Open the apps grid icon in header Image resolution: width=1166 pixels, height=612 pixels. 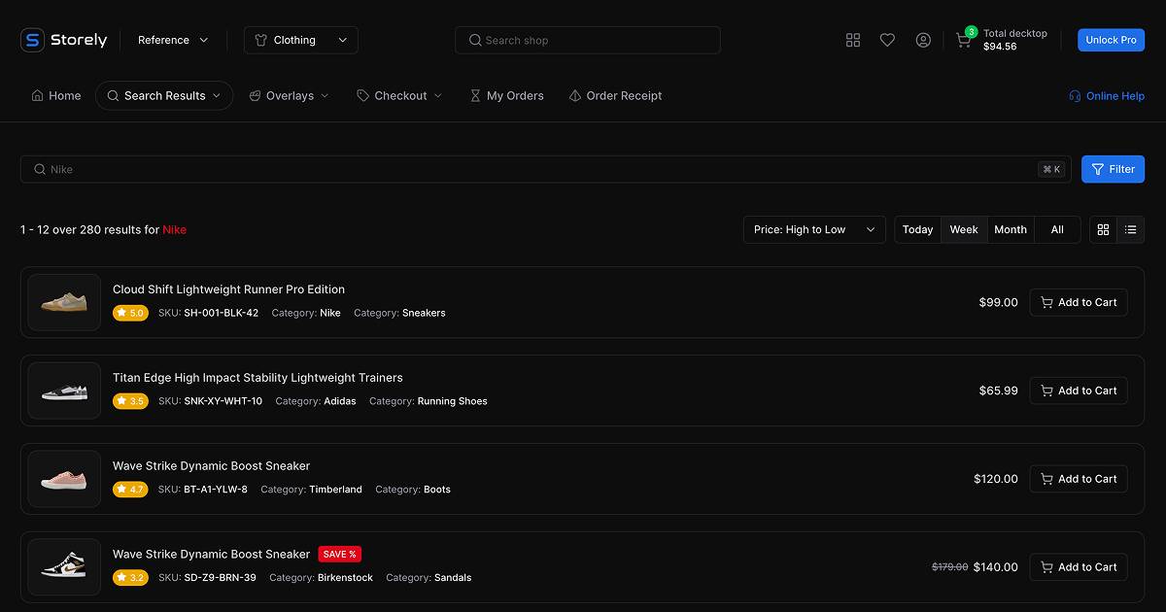(x=853, y=40)
